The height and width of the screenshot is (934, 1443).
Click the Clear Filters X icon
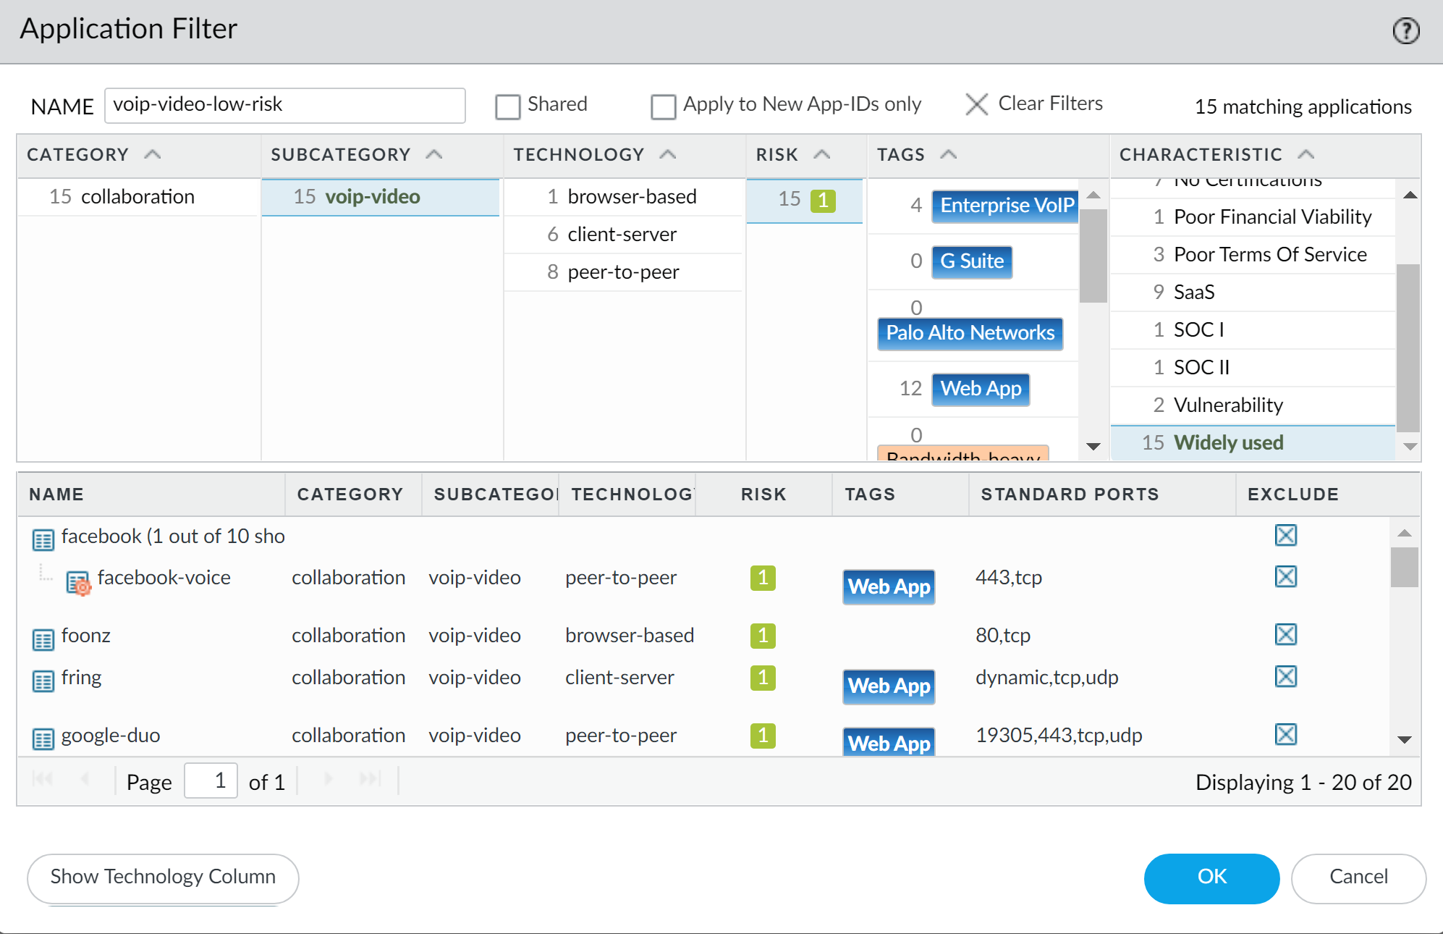(976, 104)
